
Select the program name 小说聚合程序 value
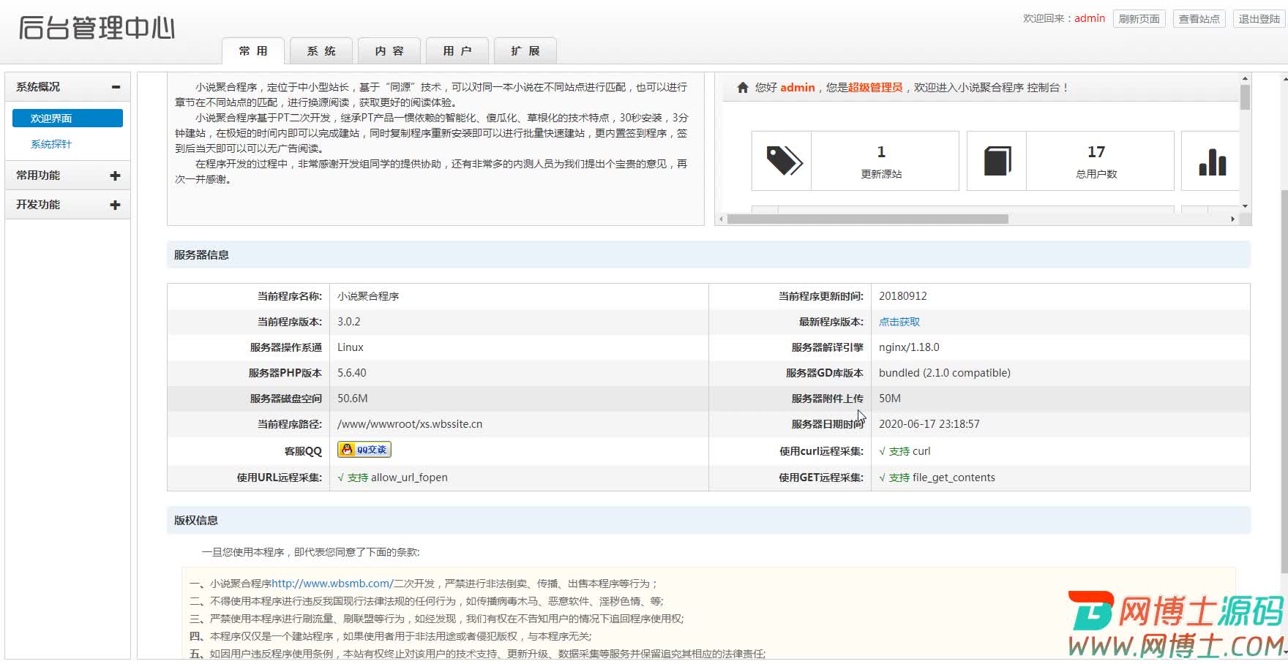[368, 296]
